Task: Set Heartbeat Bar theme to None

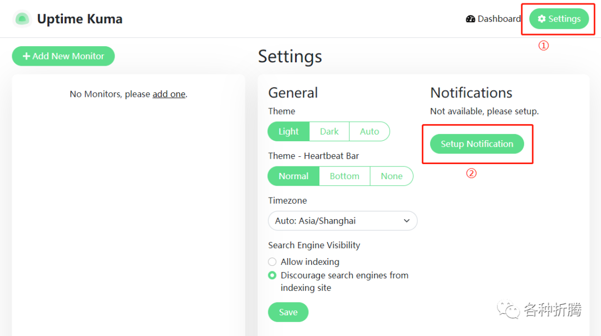Action: click(x=391, y=176)
